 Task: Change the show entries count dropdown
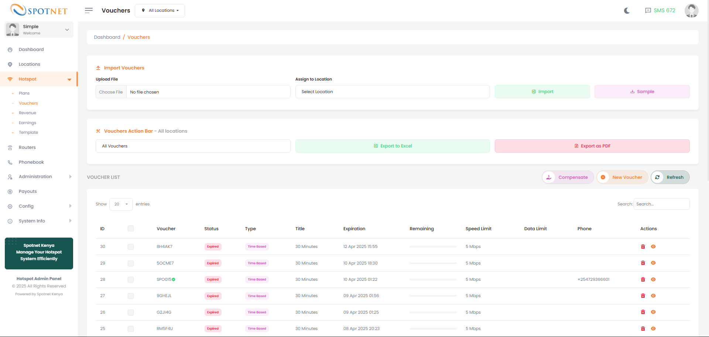click(121, 204)
